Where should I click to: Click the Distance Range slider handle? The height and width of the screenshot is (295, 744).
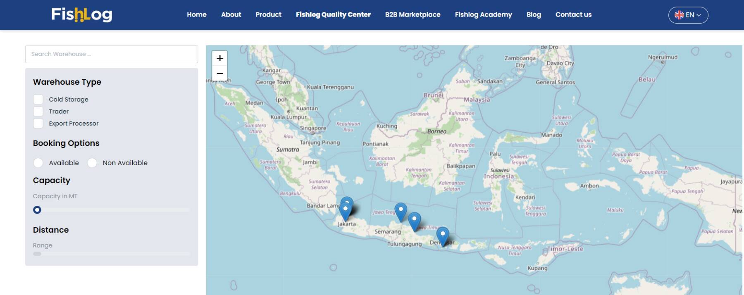pos(37,254)
